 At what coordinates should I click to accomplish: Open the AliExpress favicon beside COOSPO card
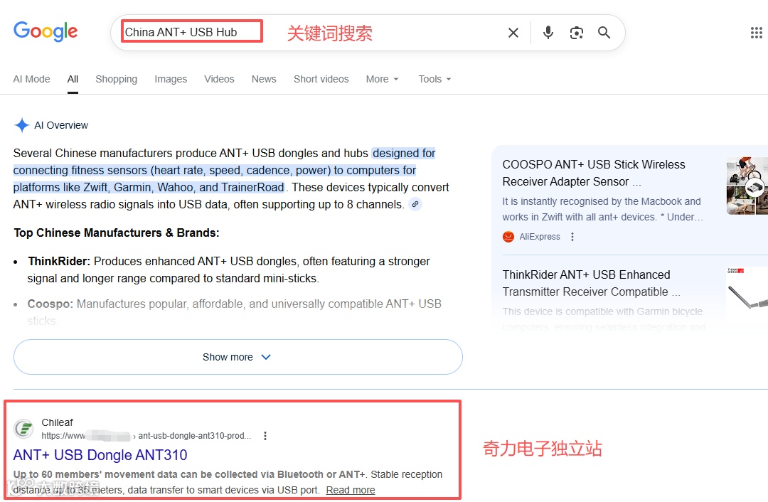click(508, 237)
